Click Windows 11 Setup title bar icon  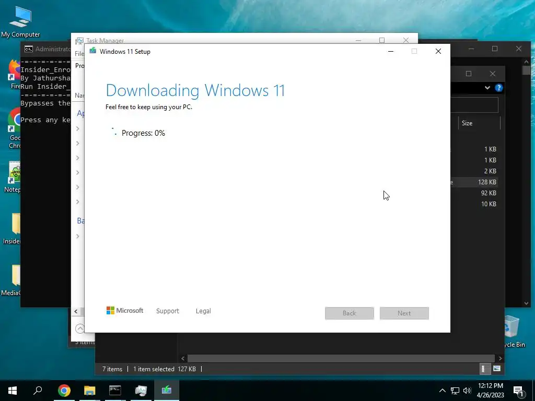pyautogui.click(x=93, y=51)
